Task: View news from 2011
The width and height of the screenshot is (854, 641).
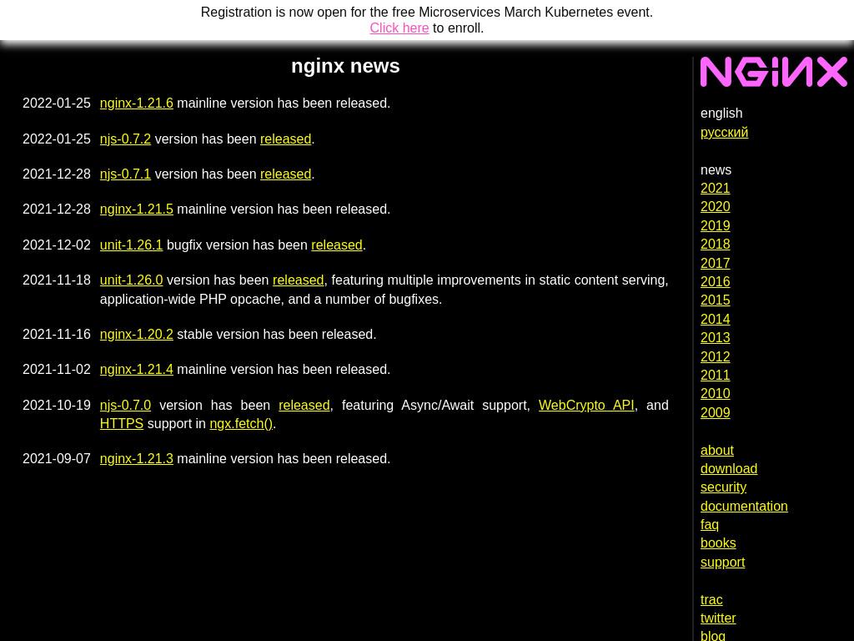Action: 715,376
